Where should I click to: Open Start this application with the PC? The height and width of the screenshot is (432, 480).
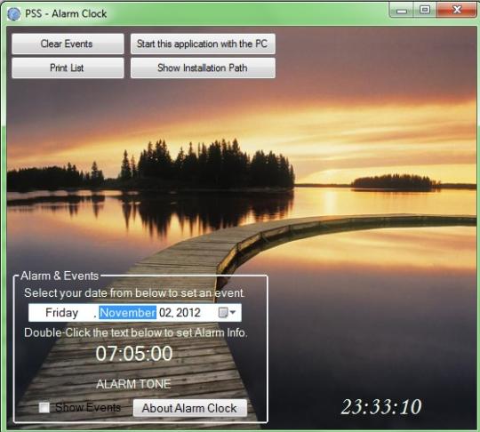(203, 44)
